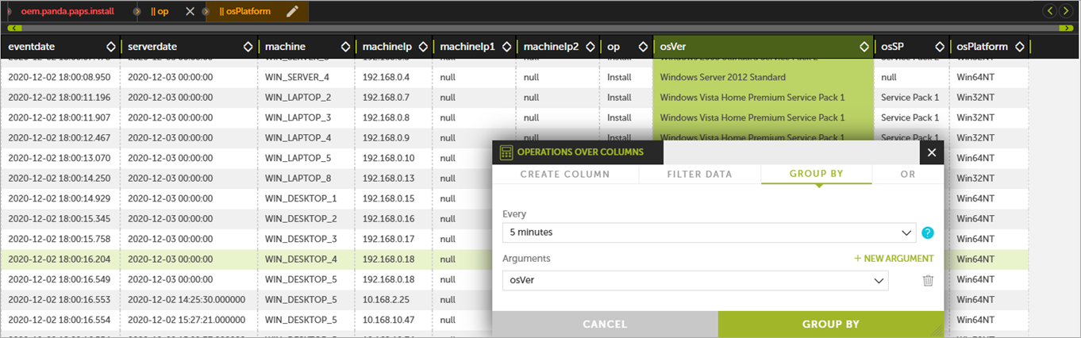Screen dimensions: 1081x338
Task: Open the blue help icon beside Every
Action: click(x=928, y=233)
